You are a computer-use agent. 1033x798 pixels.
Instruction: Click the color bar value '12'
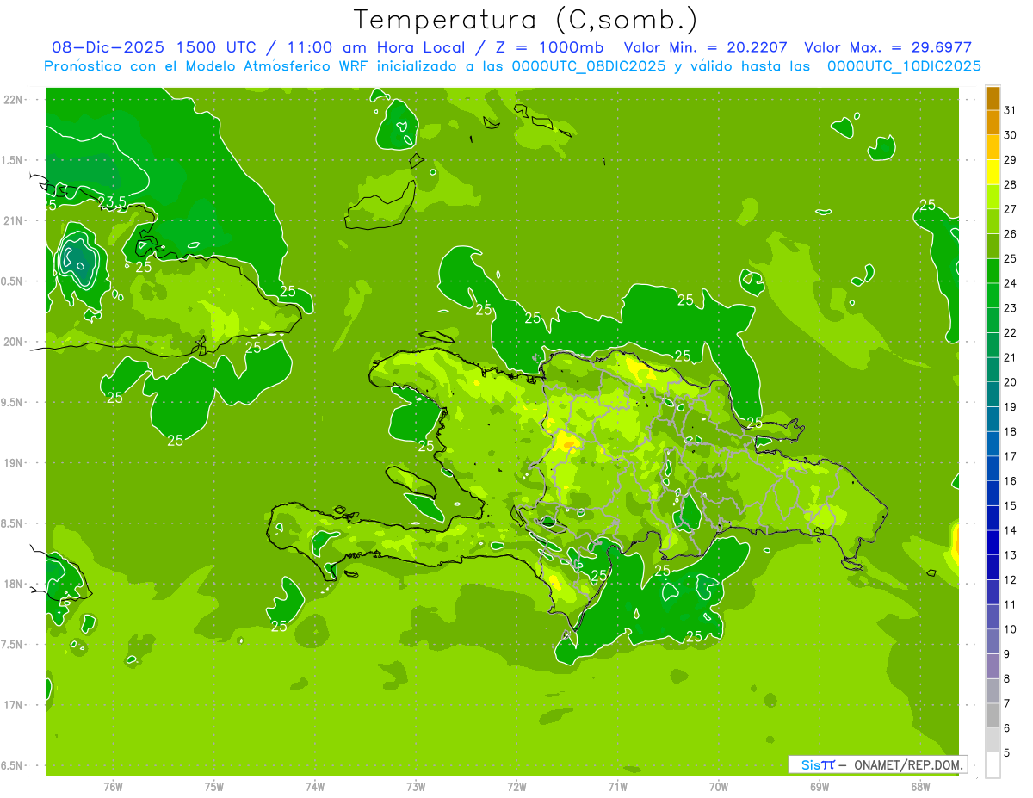click(x=1010, y=580)
